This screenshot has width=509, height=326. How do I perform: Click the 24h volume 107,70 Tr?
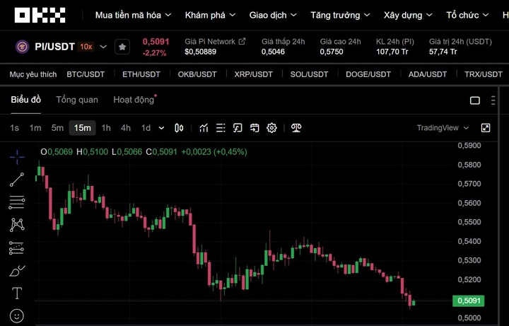(x=392, y=52)
